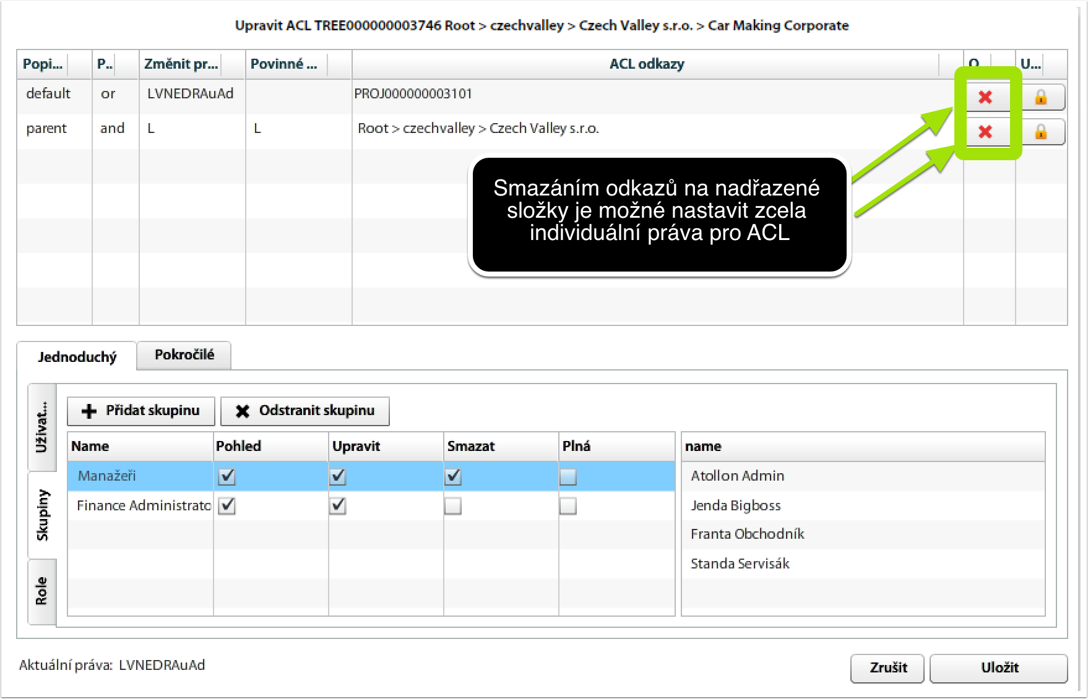Image resolution: width=1088 pixels, height=699 pixels.
Task: Click Zrušit to cancel
Action: pyautogui.click(x=887, y=668)
